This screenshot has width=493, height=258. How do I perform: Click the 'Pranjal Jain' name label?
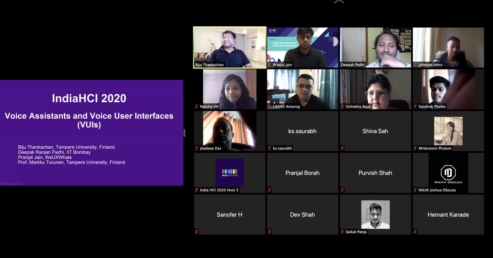(283, 65)
